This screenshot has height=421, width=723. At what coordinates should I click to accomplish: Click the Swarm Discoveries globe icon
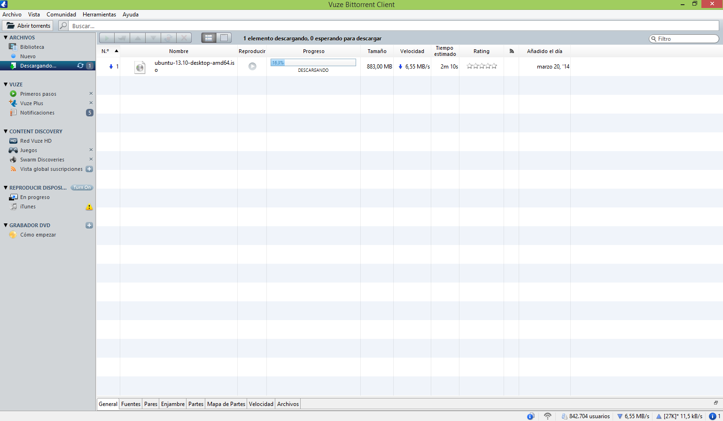click(x=13, y=160)
